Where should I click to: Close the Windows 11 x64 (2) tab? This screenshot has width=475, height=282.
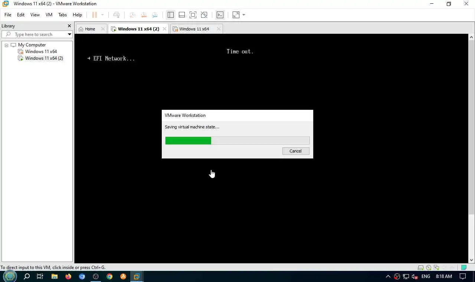click(x=164, y=29)
